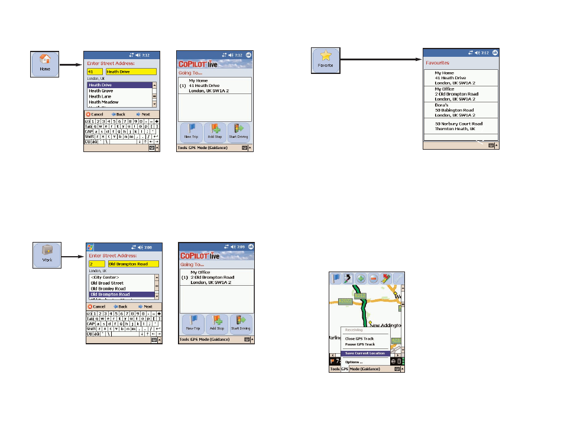This screenshot has height=436, width=564.
Task: Select Save Current Location menu entry
Action: [365, 353]
